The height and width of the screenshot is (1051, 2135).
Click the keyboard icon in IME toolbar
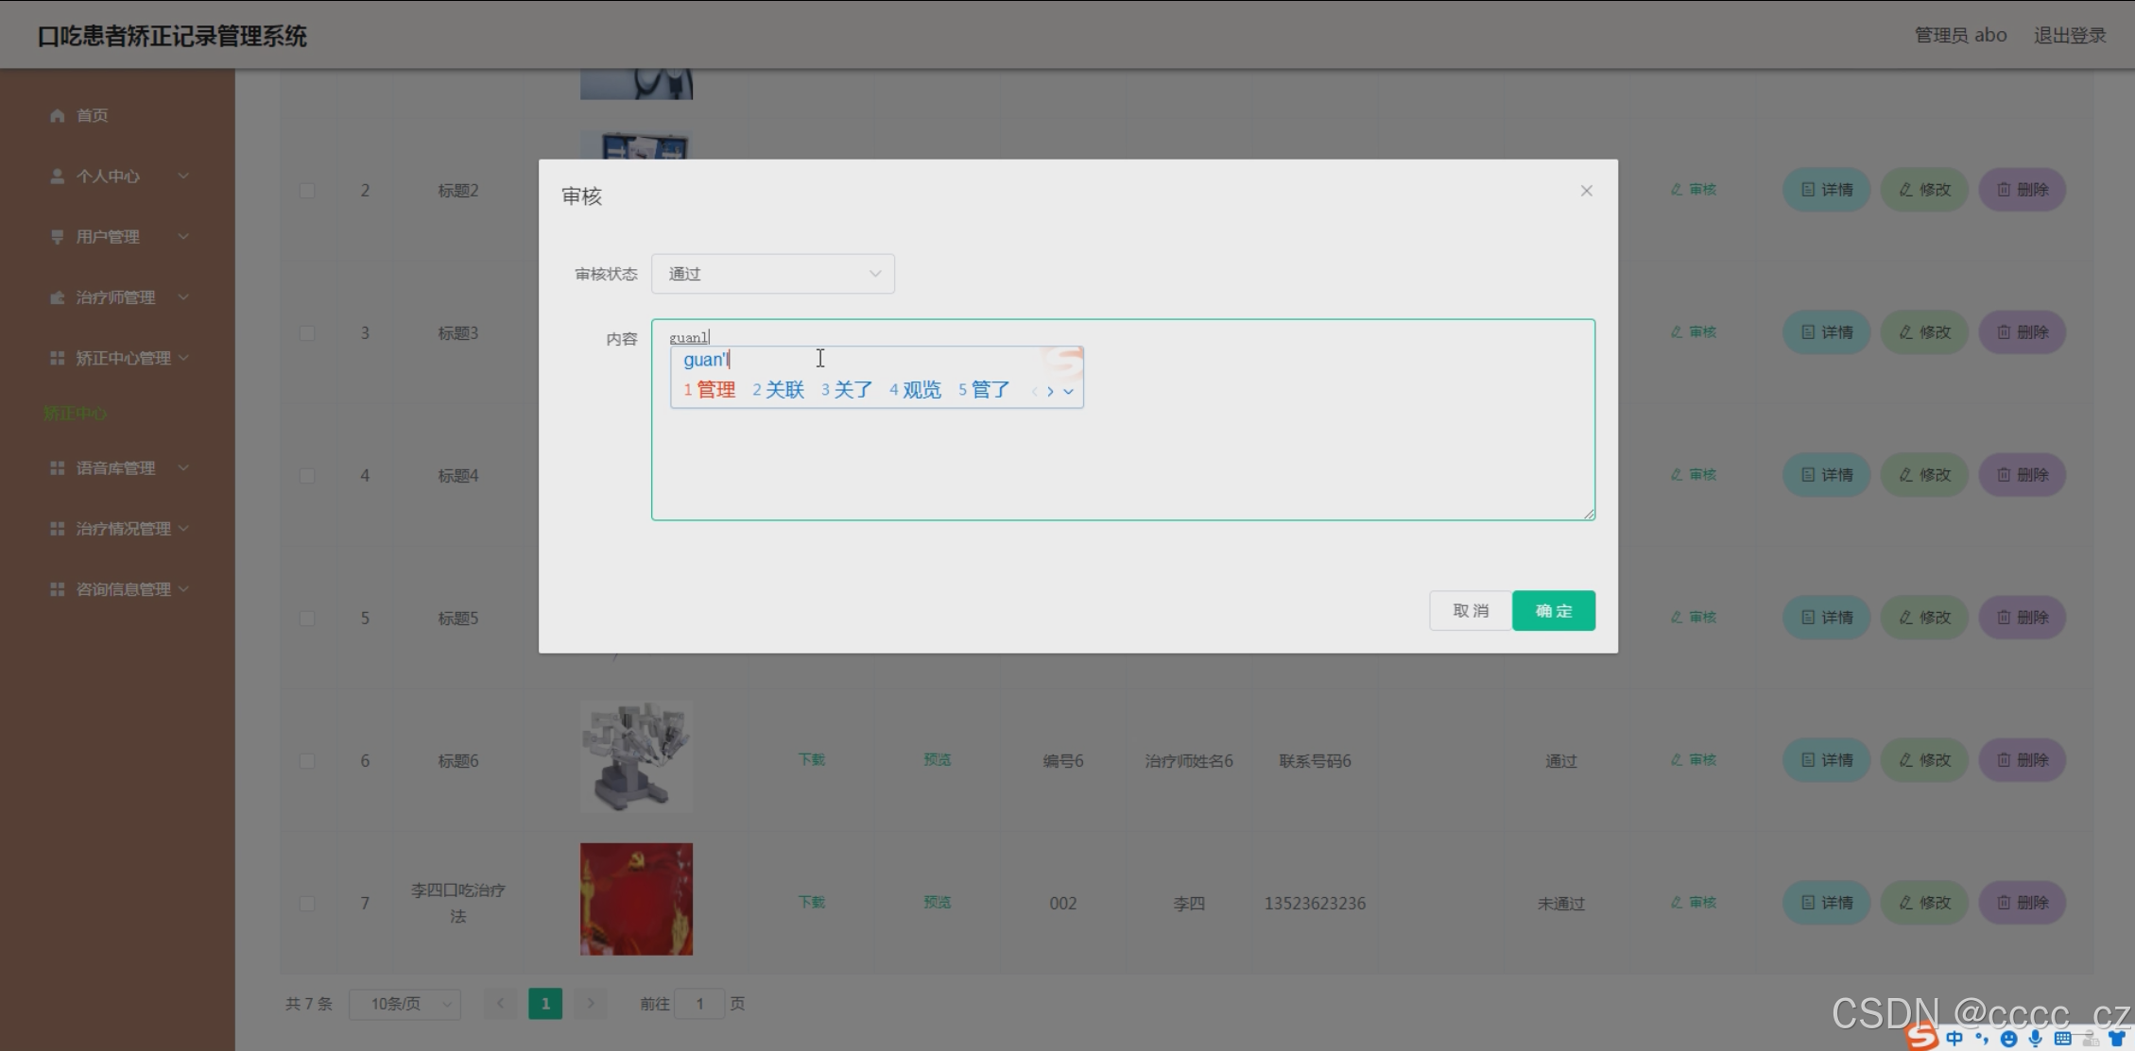pos(2062,1039)
